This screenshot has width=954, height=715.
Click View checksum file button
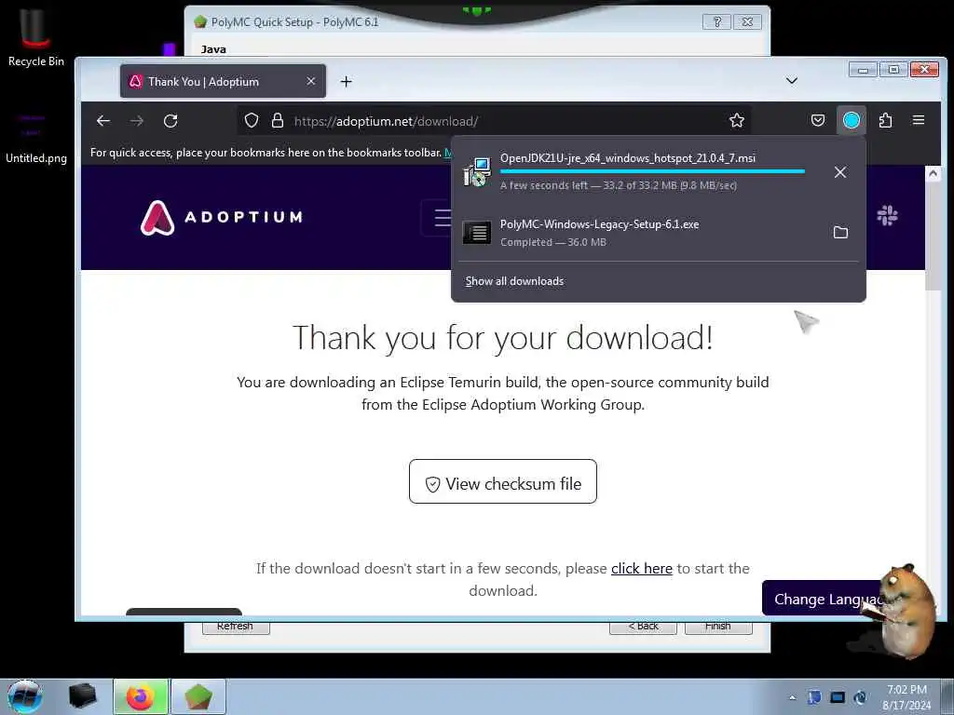click(x=502, y=481)
